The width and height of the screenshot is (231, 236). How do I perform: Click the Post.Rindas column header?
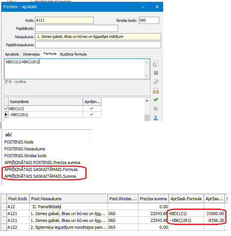123,199
